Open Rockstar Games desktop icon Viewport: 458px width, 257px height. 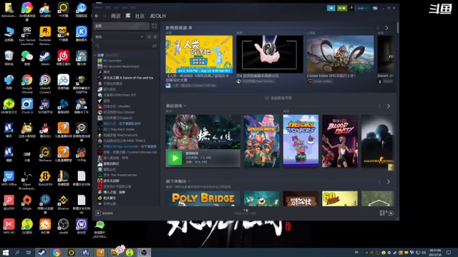45,36
